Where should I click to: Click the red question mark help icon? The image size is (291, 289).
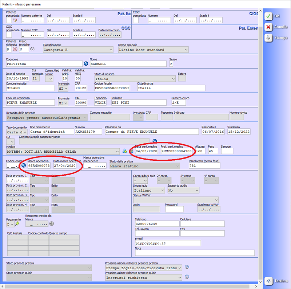[15, 49]
